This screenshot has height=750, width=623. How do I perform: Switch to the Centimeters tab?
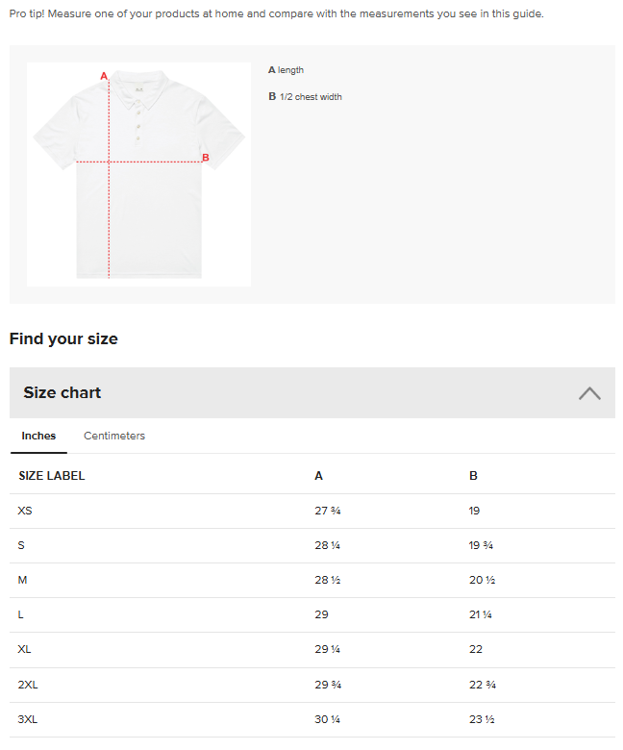click(x=114, y=436)
